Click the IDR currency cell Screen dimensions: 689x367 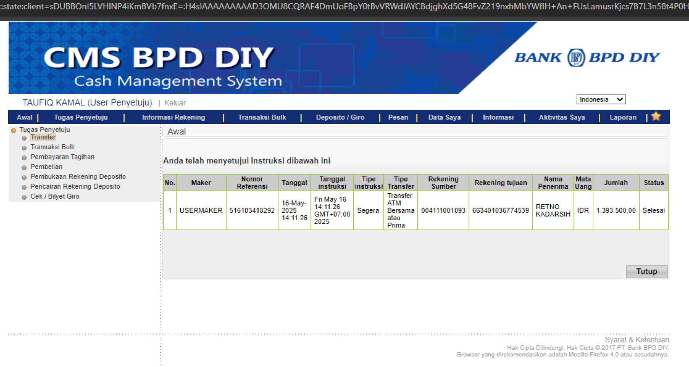coord(583,210)
